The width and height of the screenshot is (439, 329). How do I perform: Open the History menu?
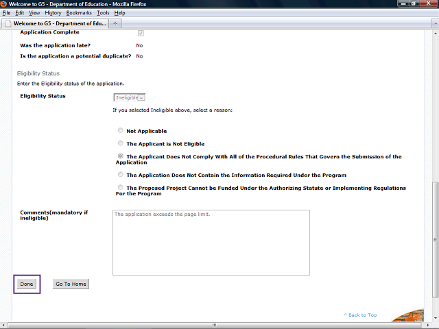tap(53, 13)
